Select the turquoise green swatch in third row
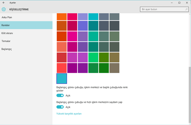This screenshot has width=191, height=125. (93, 36)
